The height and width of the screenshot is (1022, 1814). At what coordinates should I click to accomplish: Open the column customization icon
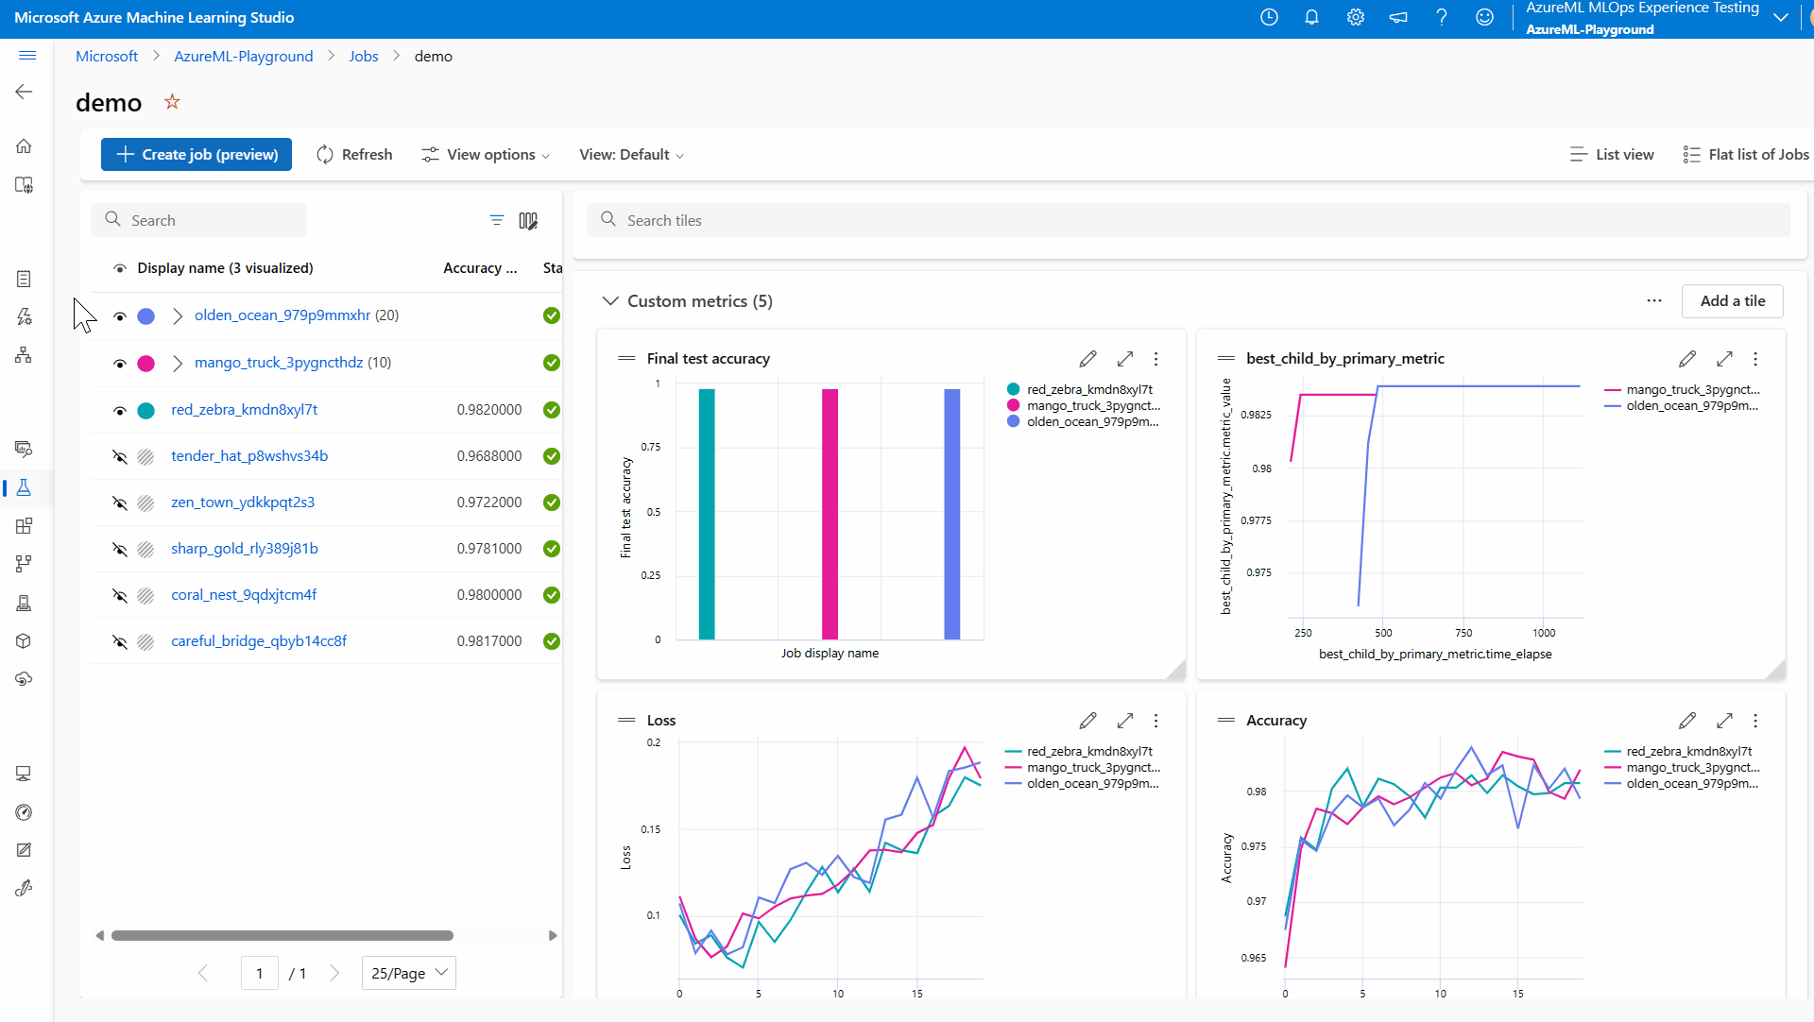pyautogui.click(x=528, y=220)
